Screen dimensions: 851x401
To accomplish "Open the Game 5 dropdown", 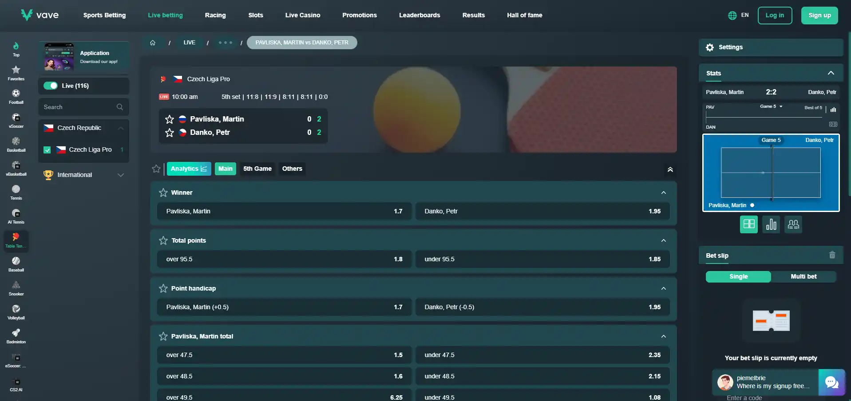I will tap(771, 106).
